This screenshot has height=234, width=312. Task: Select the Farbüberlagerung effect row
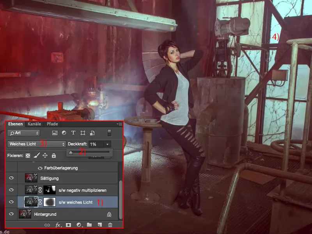tap(67, 168)
